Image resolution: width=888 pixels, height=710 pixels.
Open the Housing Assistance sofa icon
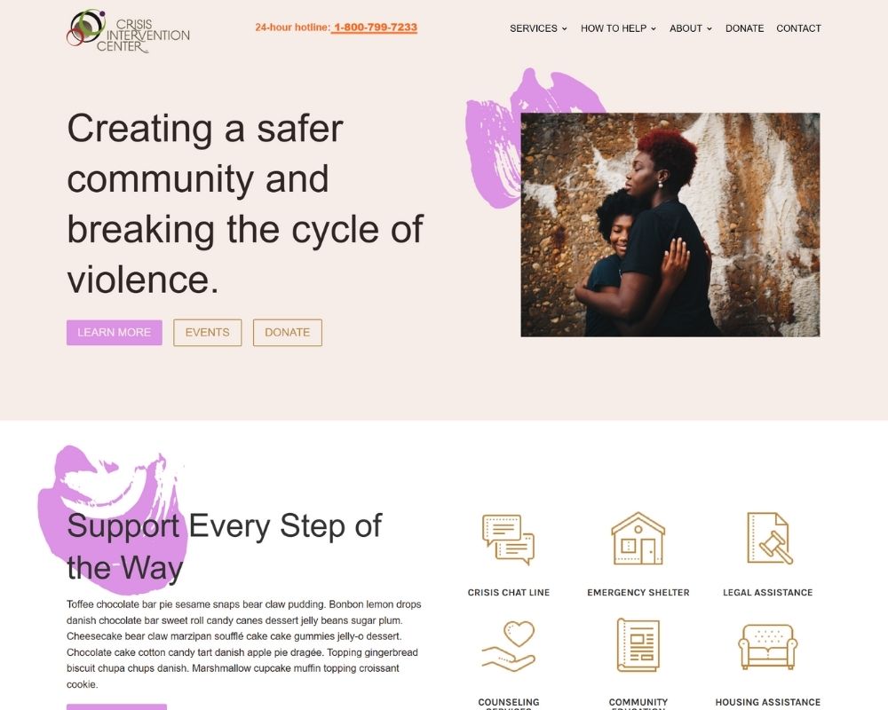click(x=767, y=647)
